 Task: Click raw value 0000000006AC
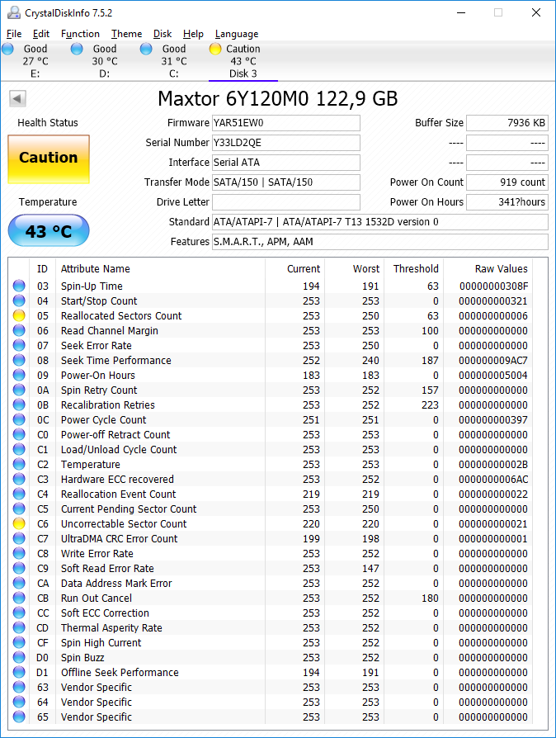pos(493,479)
